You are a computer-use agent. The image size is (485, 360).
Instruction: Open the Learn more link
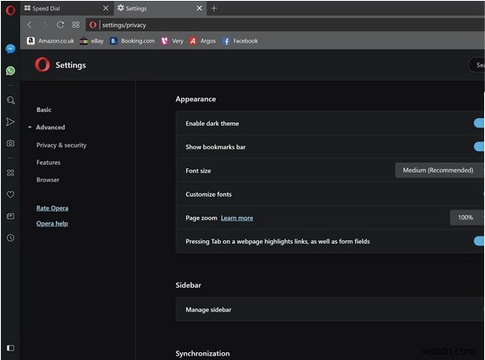click(x=237, y=218)
